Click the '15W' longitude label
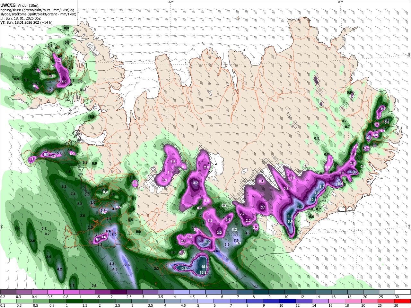This screenshot has height=308, width=411. pyautogui.click(x=340, y=2)
